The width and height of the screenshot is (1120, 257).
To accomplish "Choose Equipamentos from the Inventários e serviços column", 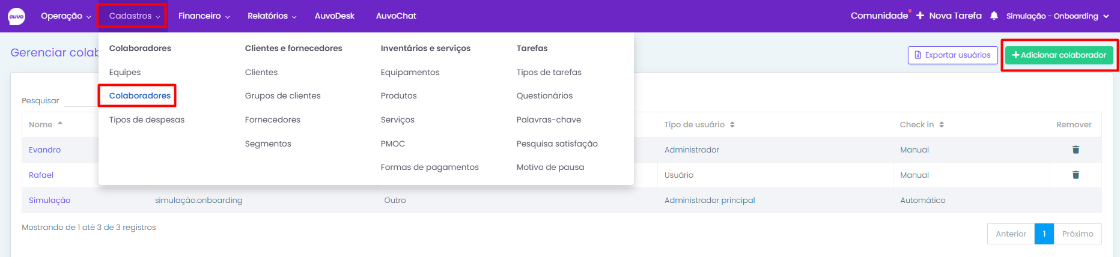I will (x=410, y=72).
